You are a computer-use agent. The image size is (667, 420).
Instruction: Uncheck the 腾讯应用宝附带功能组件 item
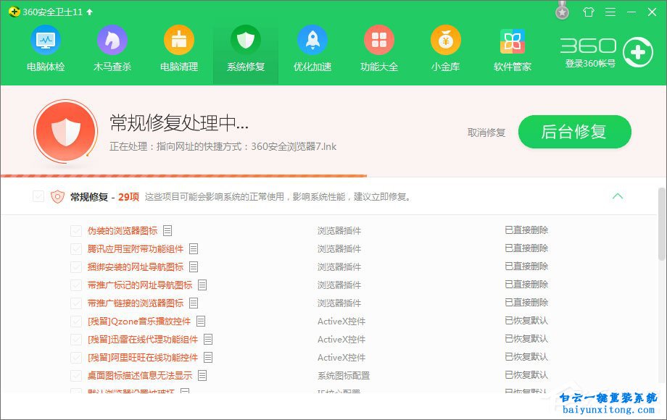click(x=76, y=248)
